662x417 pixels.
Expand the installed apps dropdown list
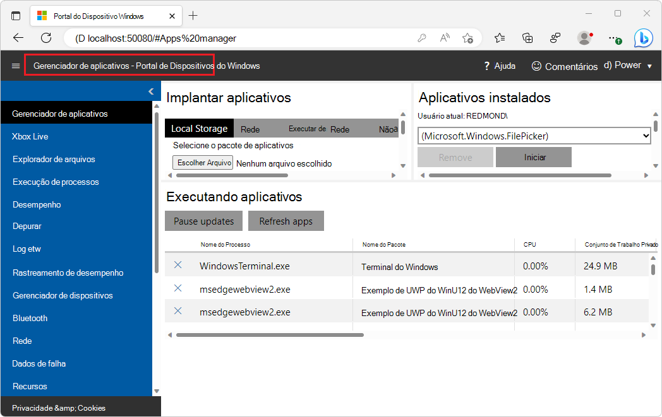(645, 136)
